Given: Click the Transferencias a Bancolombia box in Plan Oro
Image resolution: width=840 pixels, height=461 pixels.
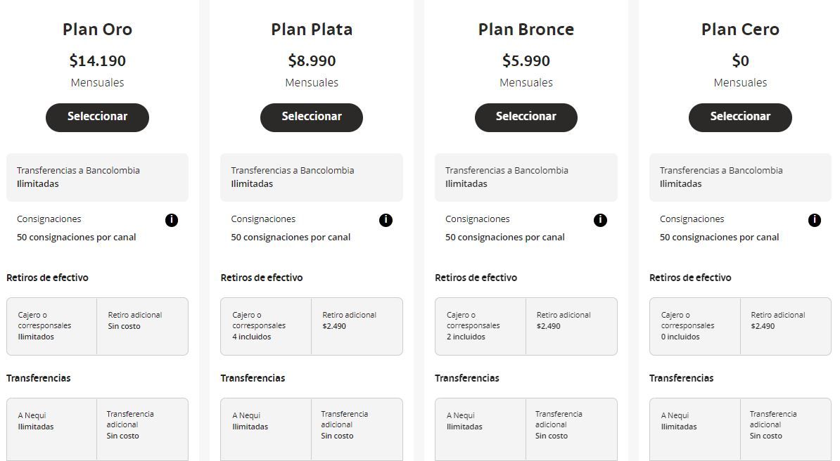Looking at the screenshot, I should tap(98, 177).
